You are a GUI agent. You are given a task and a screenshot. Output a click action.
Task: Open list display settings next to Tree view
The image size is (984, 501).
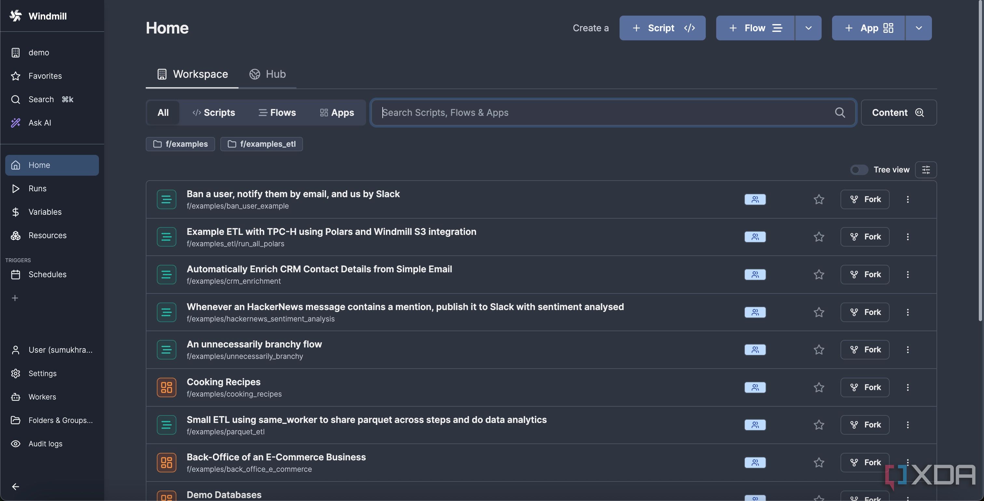click(925, 169)
